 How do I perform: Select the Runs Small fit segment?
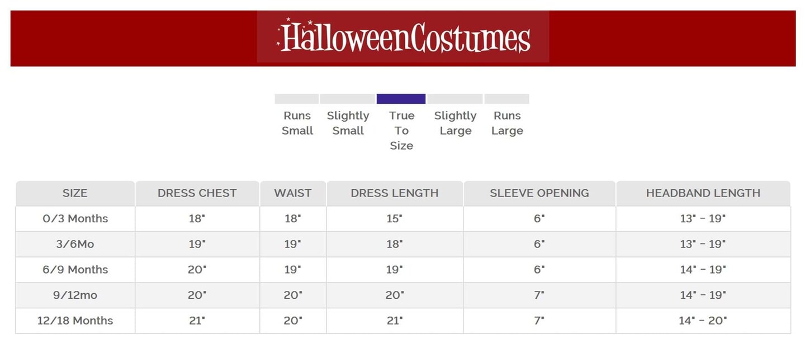click(x=296, y=99)
